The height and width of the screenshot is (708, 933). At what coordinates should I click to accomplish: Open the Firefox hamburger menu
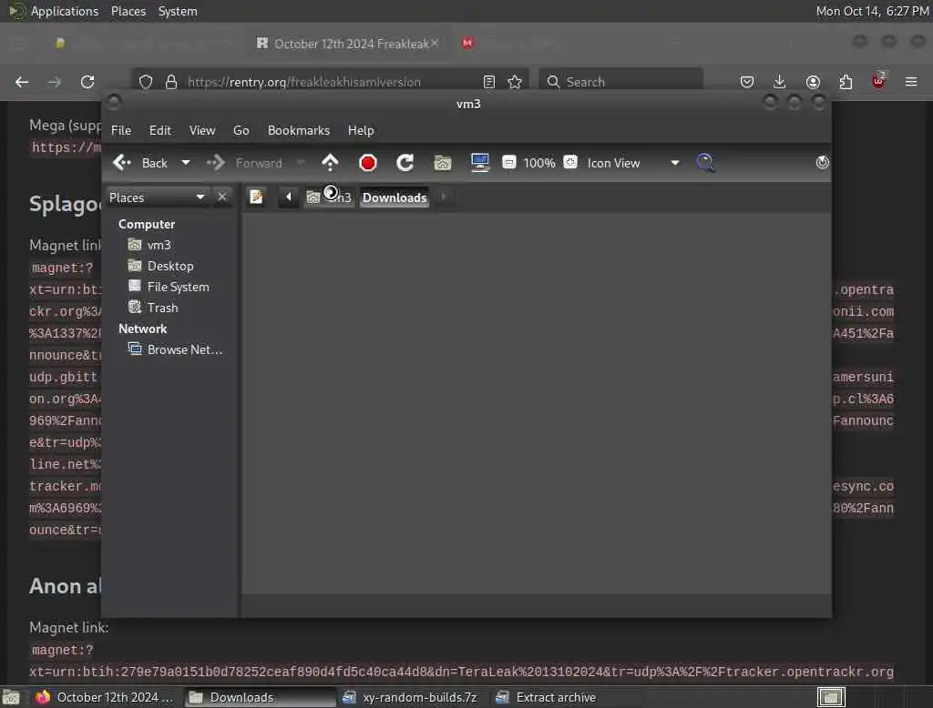pos(911,82)
